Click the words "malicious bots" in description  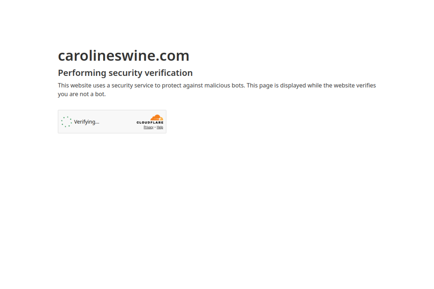(224, 85)
